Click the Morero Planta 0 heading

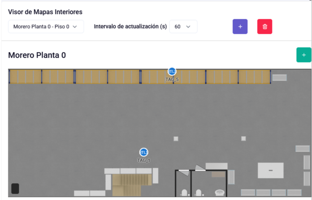37,55
